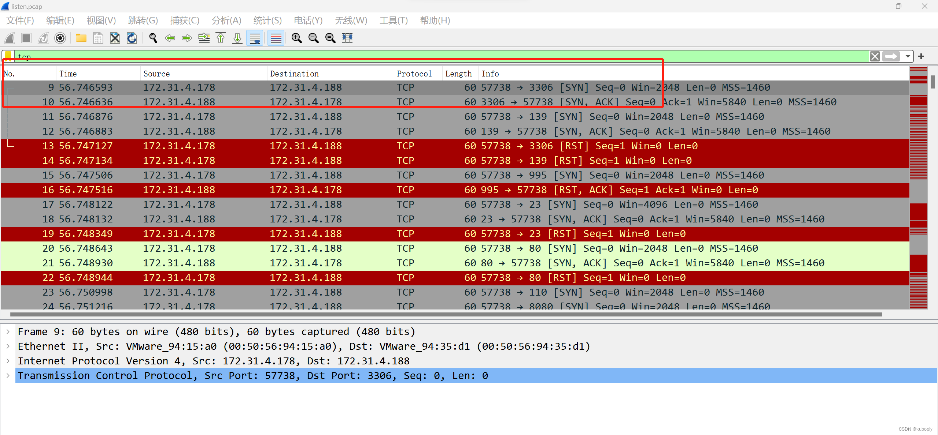Click the horizontal scrollbar of packet list
This screenshot has height=435, width=938.
pyautogui.click(x=446, y=314)
